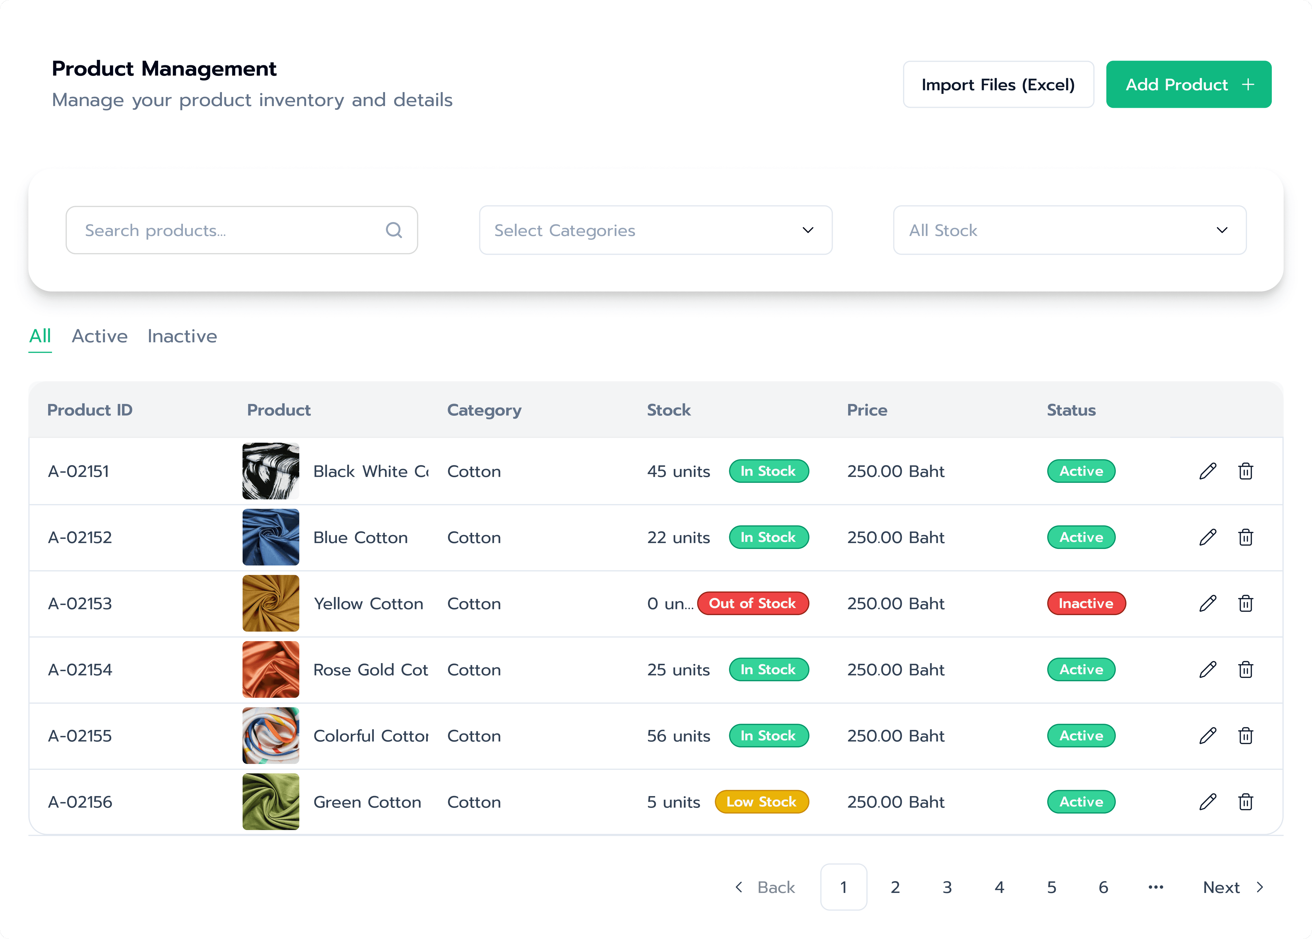Viewport: 1312px width, 939px height.
Task: Edit the Yellow Cotton row with pencil icon
Action: point(1207,603)
